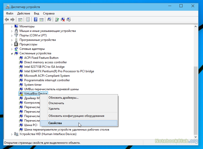Click the blue Help question-mark toolbar icon
The image size is (203, 149).
(x=35, y=19)
